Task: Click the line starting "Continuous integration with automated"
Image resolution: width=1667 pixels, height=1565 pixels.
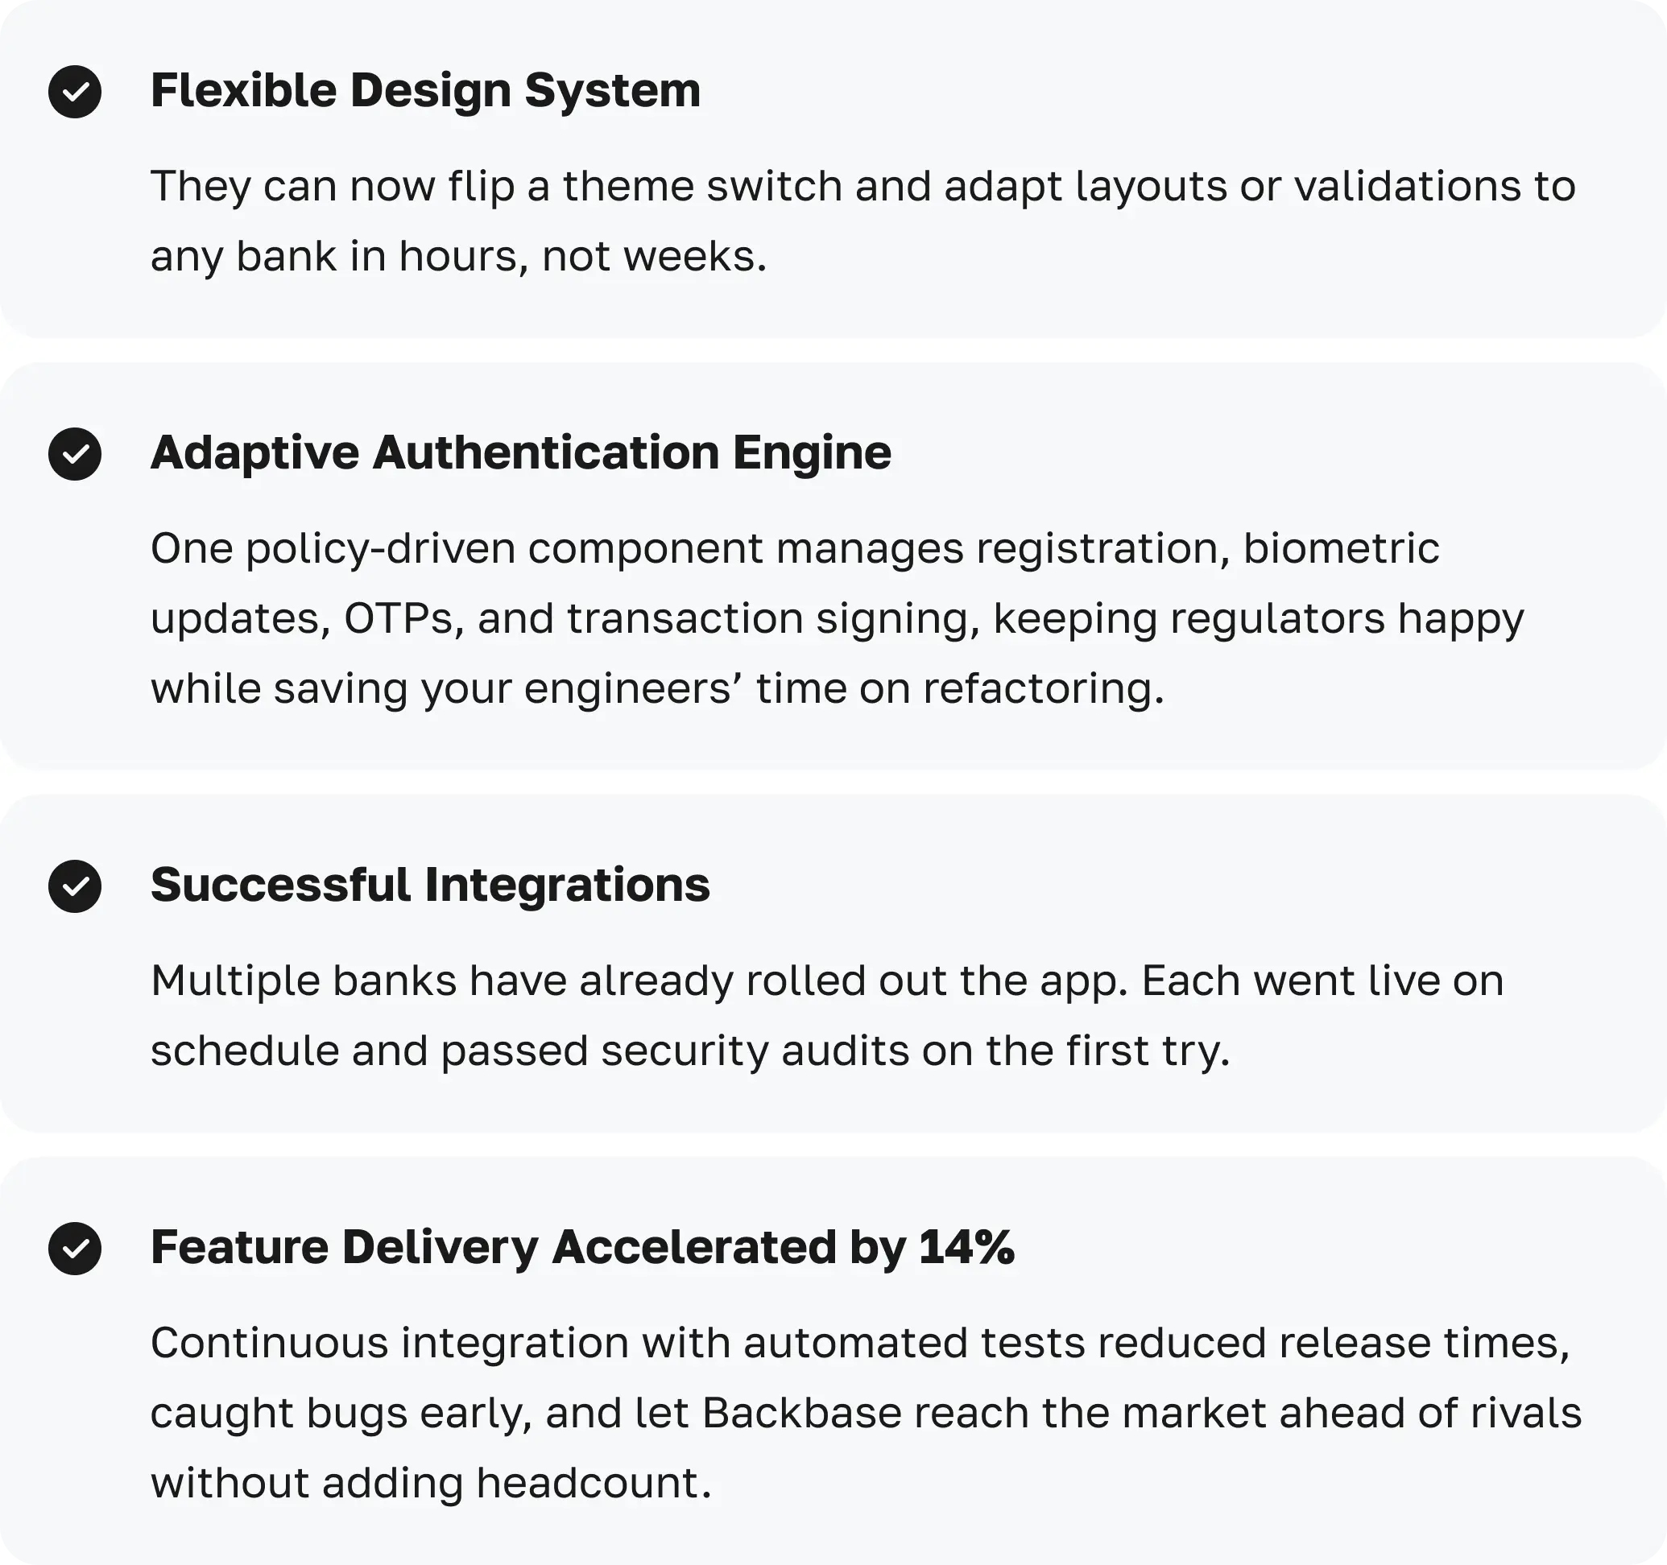Action: pos(859,1343)
